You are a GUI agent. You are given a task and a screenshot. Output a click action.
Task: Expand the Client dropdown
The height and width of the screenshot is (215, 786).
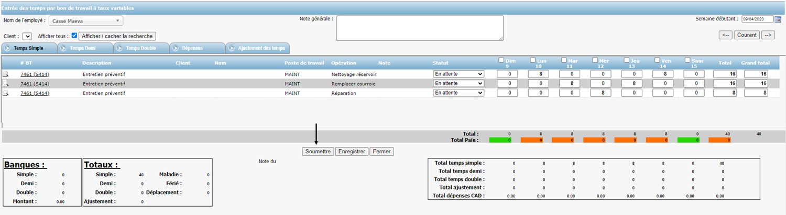tap(27, 36)
